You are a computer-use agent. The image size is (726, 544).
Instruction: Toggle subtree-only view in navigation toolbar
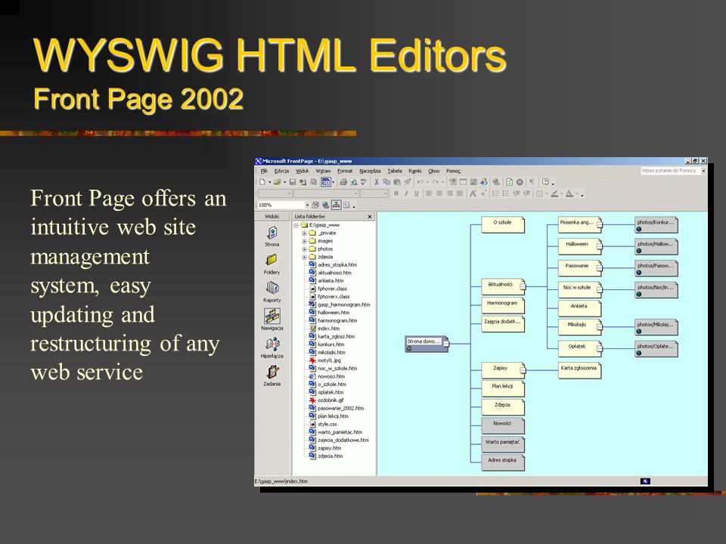(x=346, y=205)
